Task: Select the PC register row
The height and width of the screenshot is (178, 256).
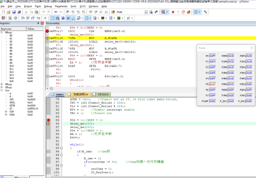Action: [x=11, y=109]
